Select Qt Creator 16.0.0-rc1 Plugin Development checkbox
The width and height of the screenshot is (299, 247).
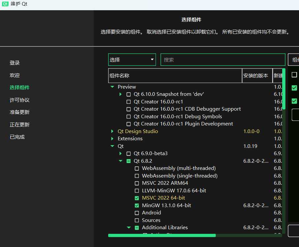[x=129, y=124]
